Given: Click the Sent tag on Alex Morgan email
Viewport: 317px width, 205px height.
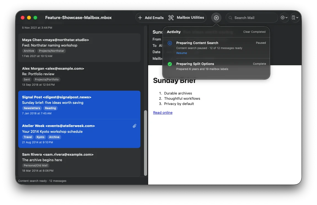Looking at the screenshot, I should (27, 80).
